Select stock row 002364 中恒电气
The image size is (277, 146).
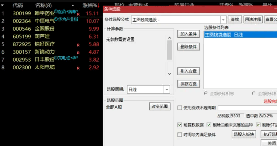51,21
